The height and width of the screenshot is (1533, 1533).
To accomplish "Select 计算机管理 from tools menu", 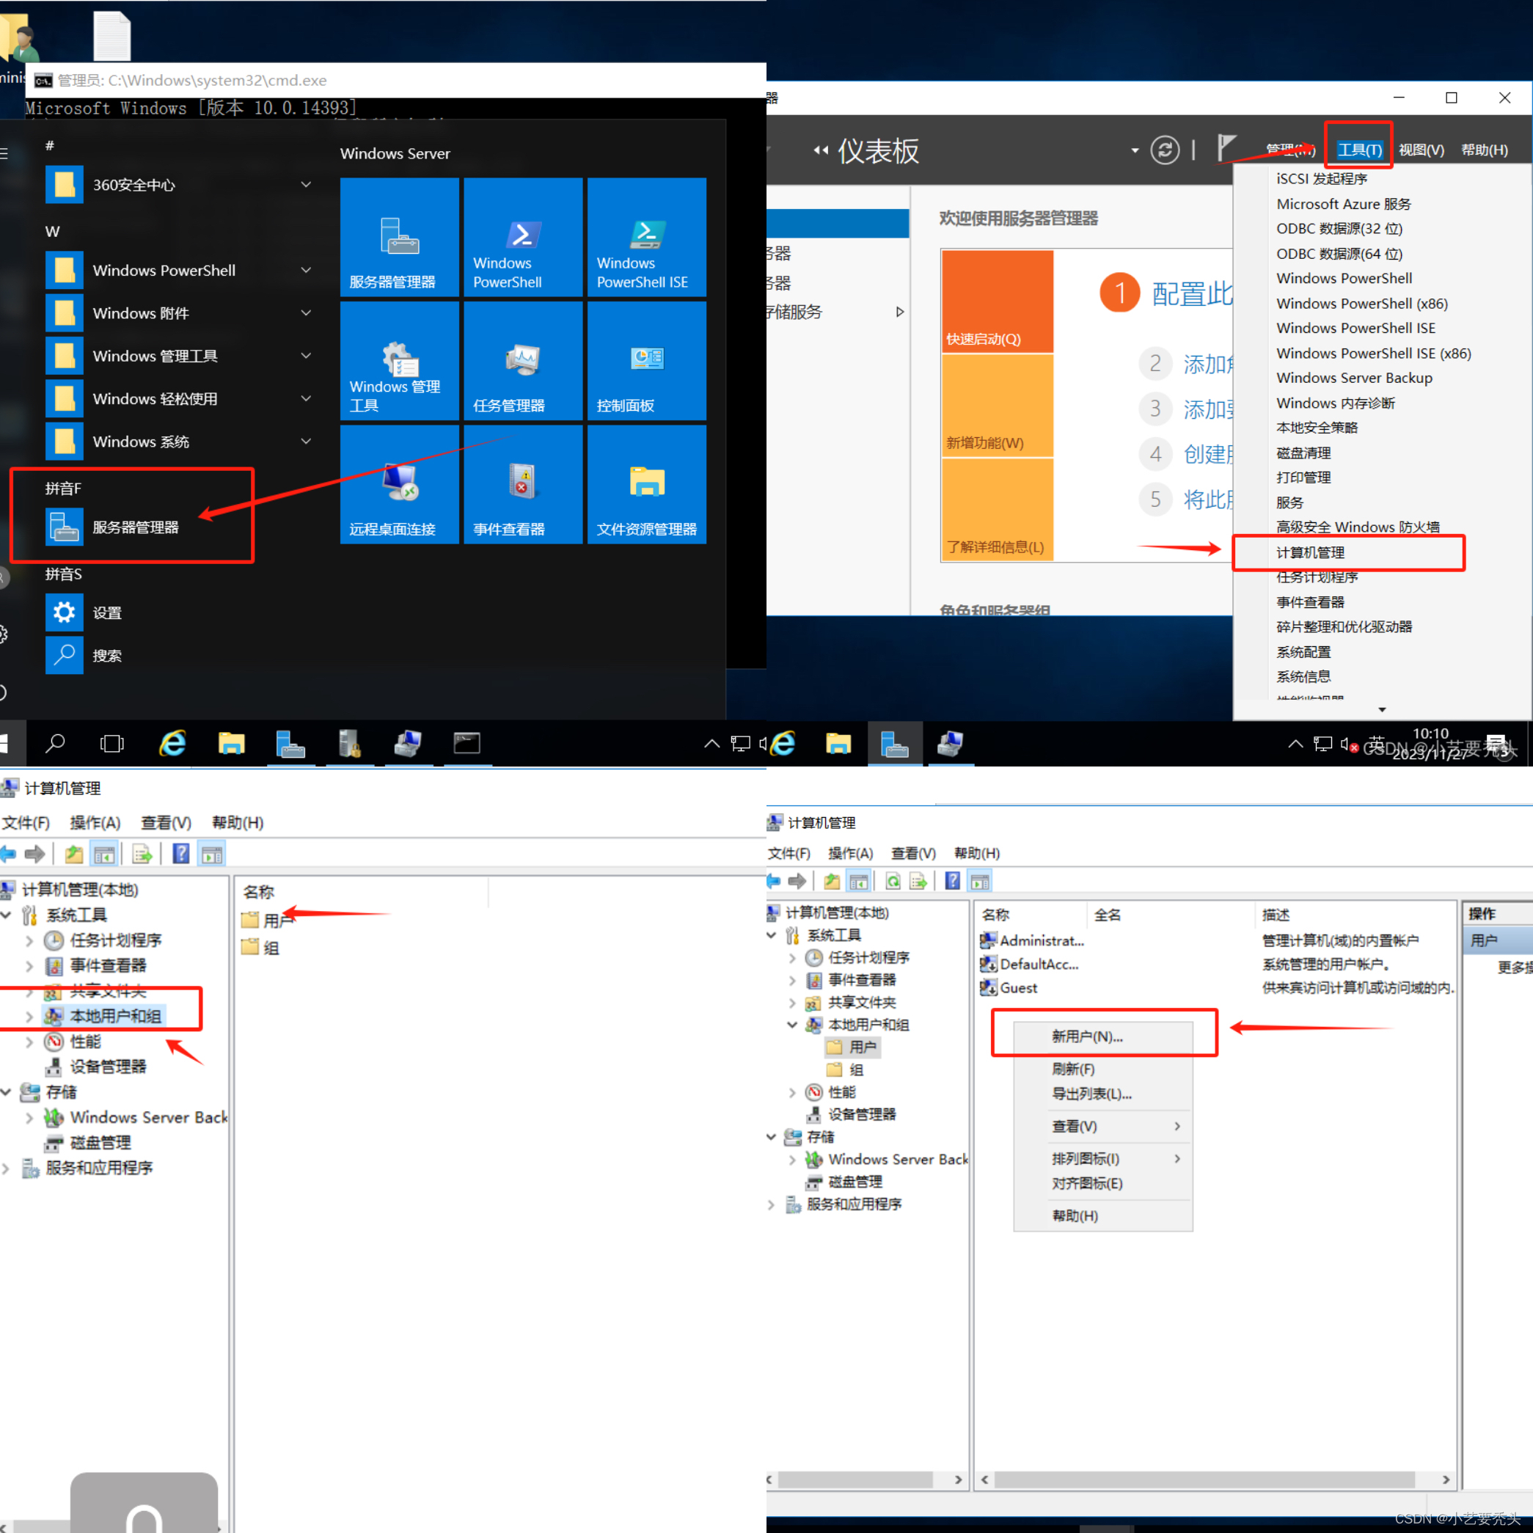I will click(x=1310, y=553).
